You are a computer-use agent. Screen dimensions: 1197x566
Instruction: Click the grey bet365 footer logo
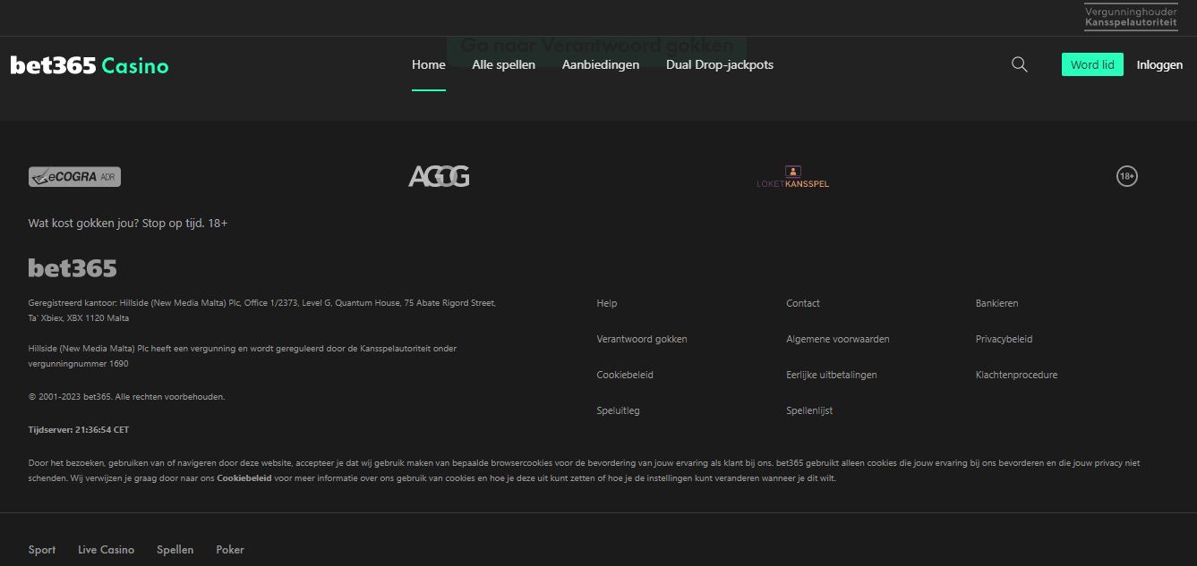[73, 267]
